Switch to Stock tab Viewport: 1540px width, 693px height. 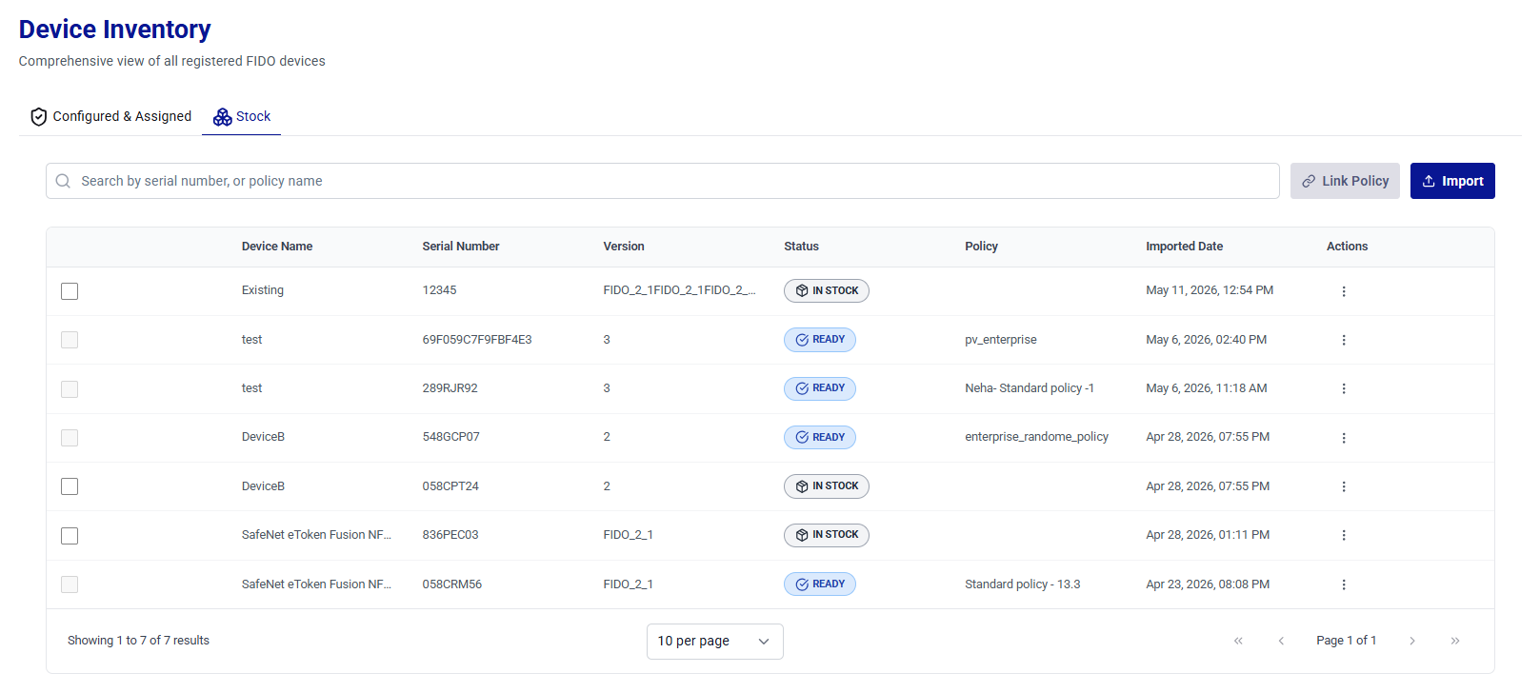coord(242,116)
